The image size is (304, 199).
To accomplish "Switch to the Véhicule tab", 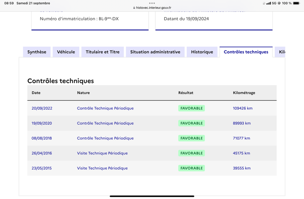I will [x=66, y=52].
